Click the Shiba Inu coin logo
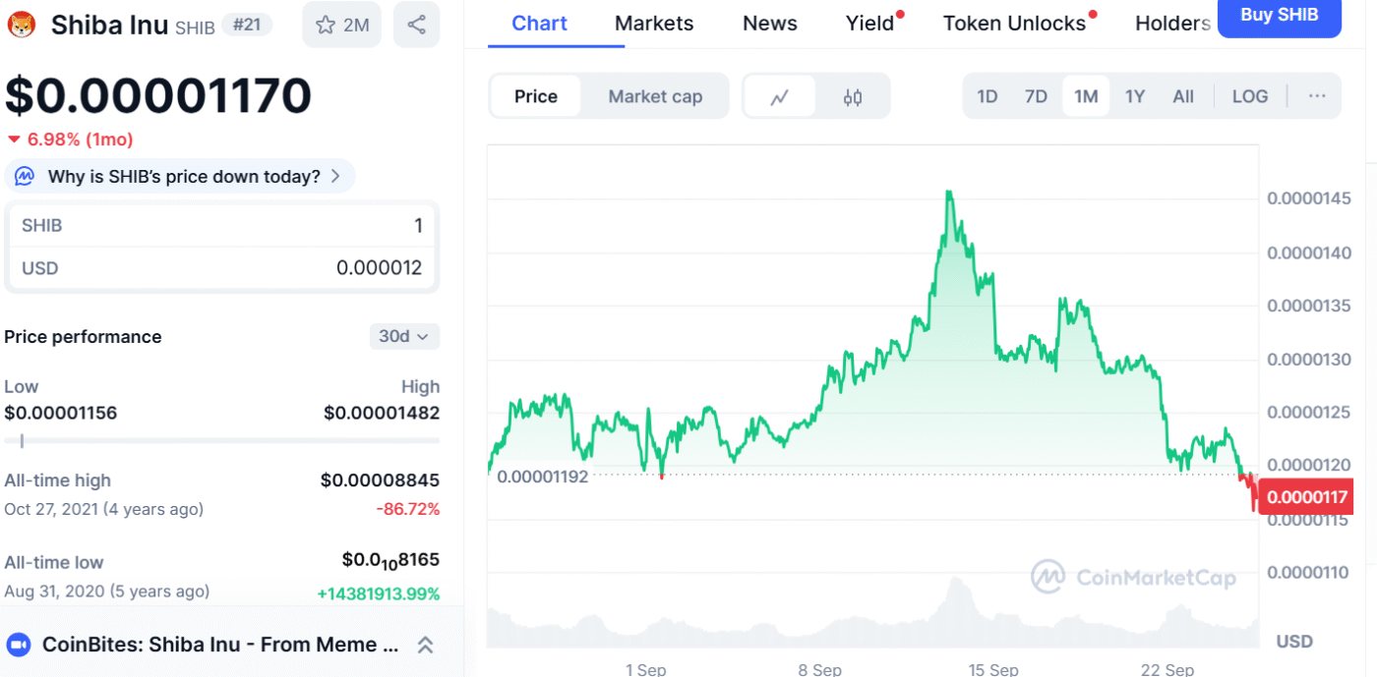Image resolution: width=1377 pixels, height=677 pixels. click(22, 25)
